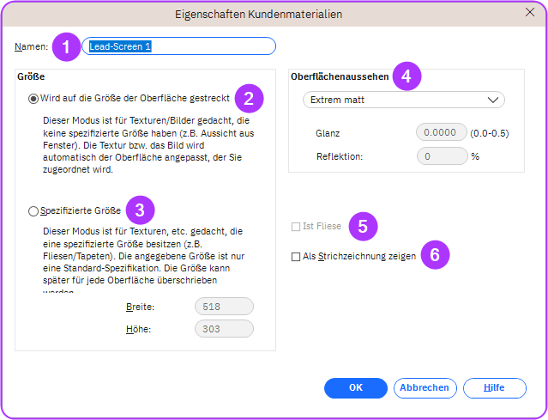This screenshot has height=420, width=548.
Task: Click the Namen field containing 'Lead-Screen 1'
Action: 178,46
